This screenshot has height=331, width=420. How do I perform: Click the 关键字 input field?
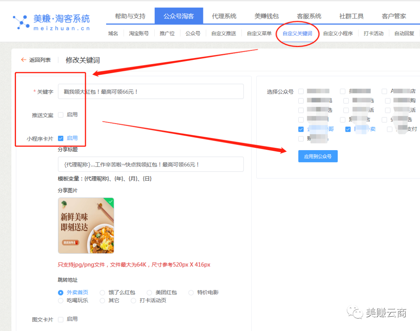click(150, 92)
